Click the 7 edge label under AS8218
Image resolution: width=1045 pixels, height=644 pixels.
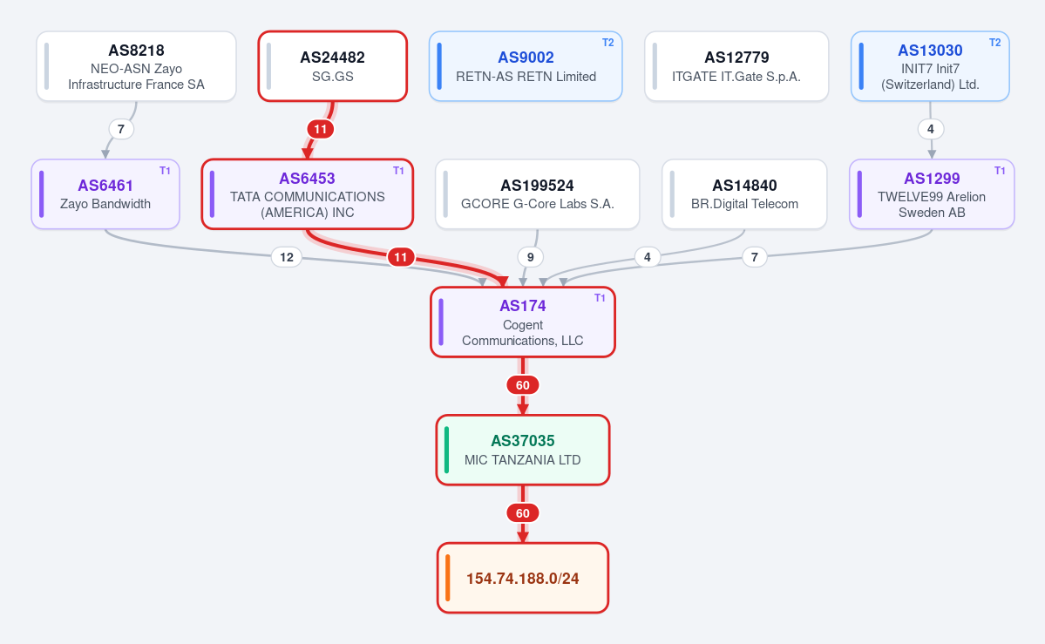coord(120,129)
